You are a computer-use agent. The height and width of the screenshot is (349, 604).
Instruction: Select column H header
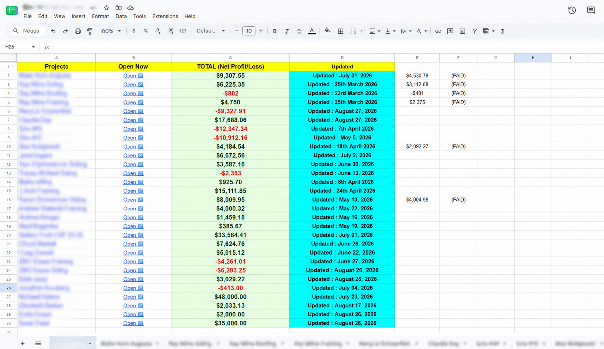(x=533, y=58)
